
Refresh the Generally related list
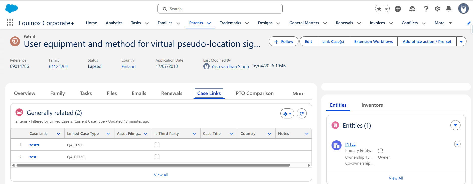point(302,114)
